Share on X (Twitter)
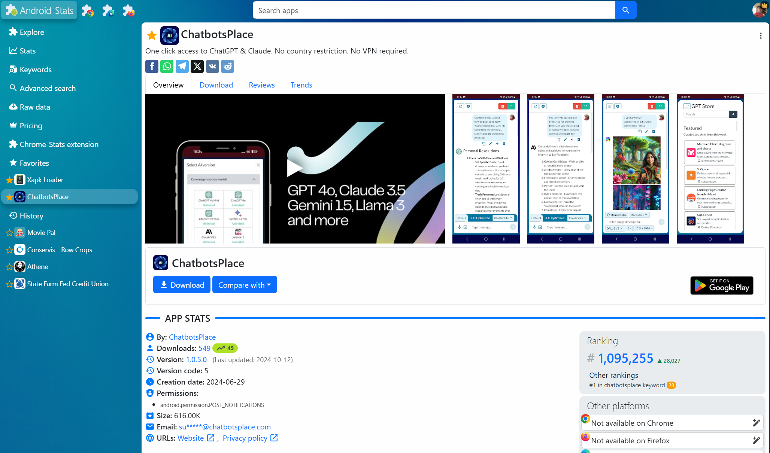The image size is (770, 453). 197,67
